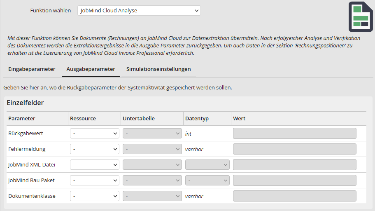Open Untertabelle dropdown for Fehlermeldung
The height and width of the screenshot is (211, 375).
tap(152, 149)
